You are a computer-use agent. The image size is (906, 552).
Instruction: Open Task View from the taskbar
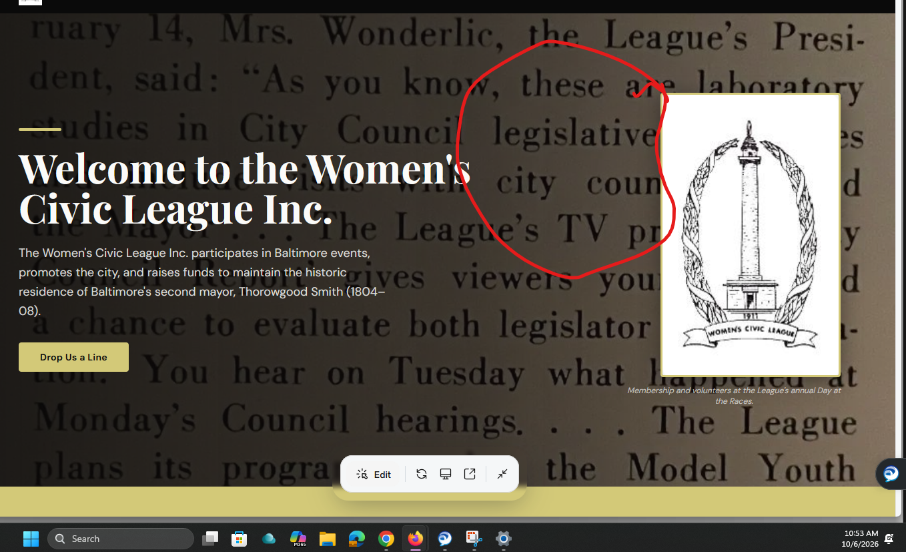point(211,539)
